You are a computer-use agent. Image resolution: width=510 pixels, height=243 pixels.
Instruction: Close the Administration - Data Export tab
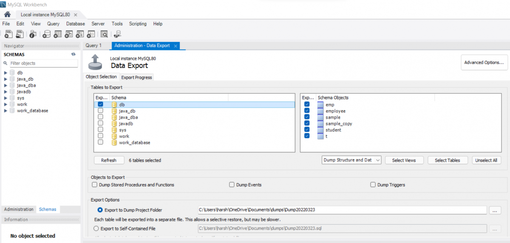click(176, 46)
